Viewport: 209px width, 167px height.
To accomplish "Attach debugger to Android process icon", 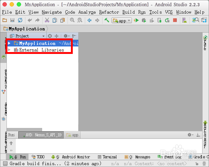I will [159, 20].
